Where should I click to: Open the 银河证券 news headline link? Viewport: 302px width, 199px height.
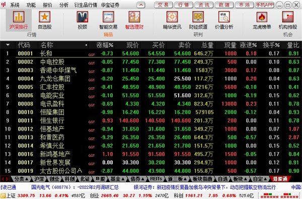pos(204,187)
